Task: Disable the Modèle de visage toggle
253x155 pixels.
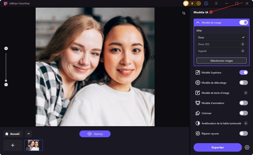Action: [244, 22]
